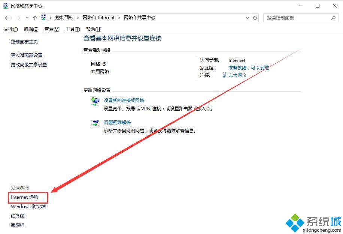Click the Network and Sharing Center breadcrumb icon
Image resolution: width=343 pixels, height=234 pixels.
(43, 17)
